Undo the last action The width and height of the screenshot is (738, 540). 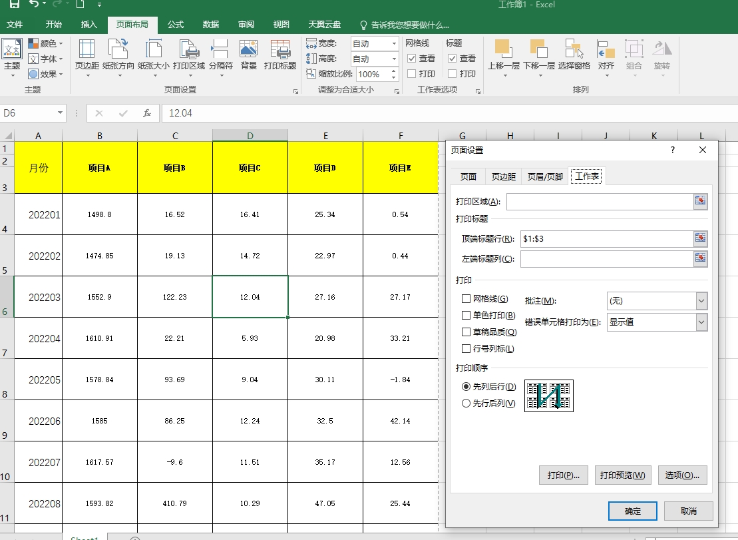[x=34, y=4]
